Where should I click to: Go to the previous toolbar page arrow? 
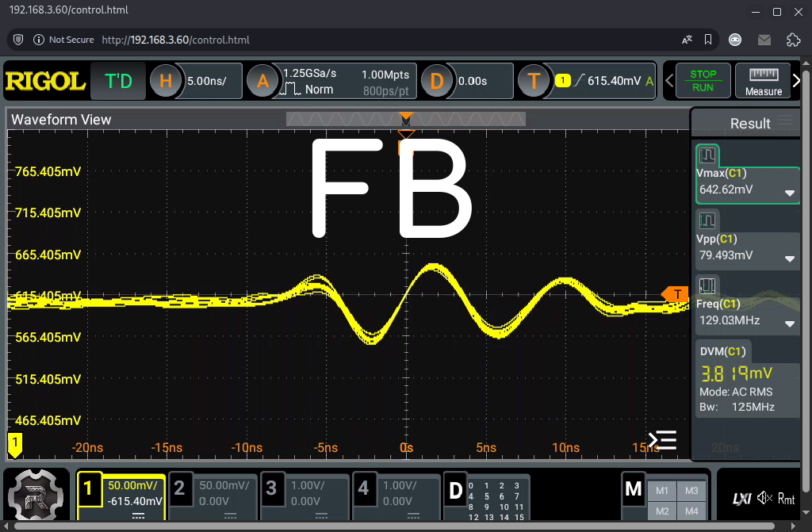pos(669,81)
